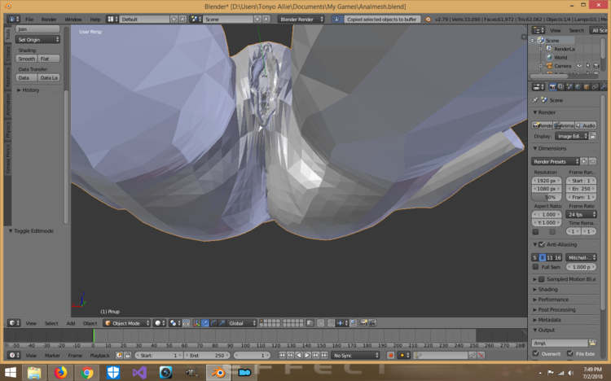This screenshot has width=611, height=381.
Task: Toggle the 3D manipulator widget icon
Action: [196, 323]
